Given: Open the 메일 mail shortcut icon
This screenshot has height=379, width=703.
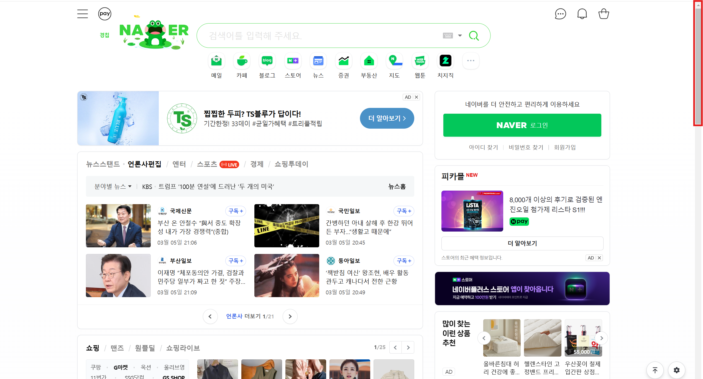Looking at the screenshot, I should pyautogui.click(x=216, y=61).
